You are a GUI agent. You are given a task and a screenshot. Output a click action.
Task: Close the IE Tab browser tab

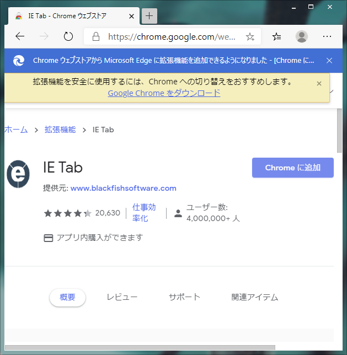coord(131,16)
